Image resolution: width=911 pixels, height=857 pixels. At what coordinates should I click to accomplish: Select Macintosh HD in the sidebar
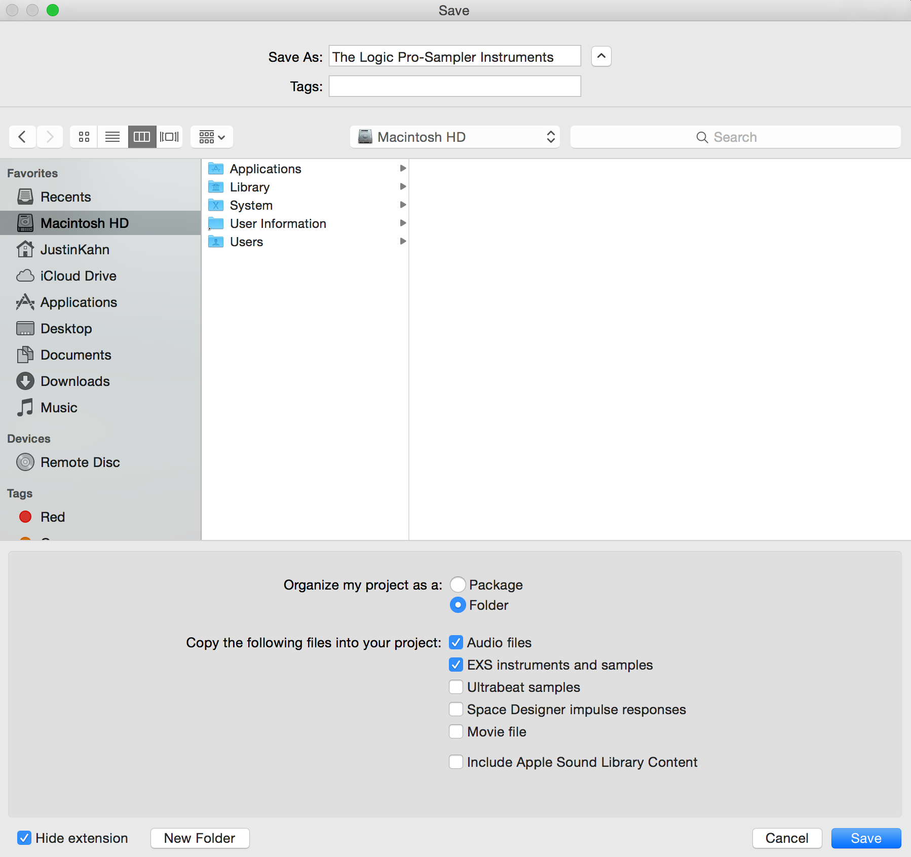click(100, 223)
